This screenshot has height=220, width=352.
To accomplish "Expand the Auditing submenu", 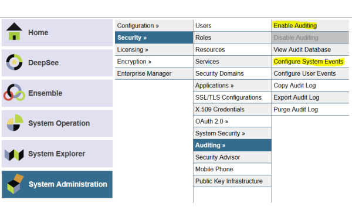I will tap(232, 145).
